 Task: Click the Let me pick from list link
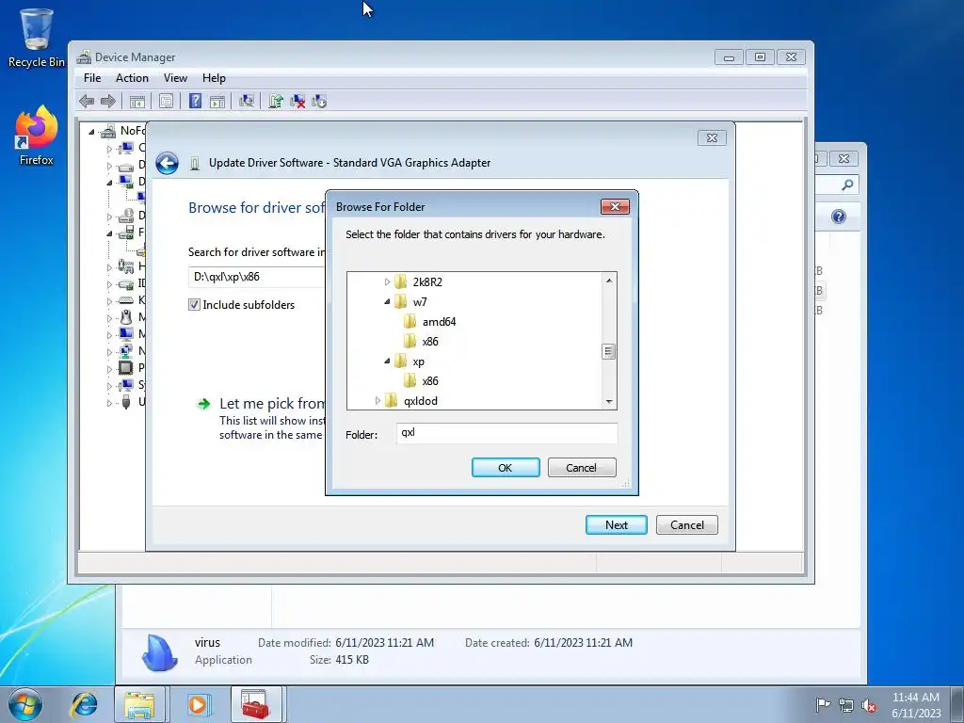tap(272, 404)
